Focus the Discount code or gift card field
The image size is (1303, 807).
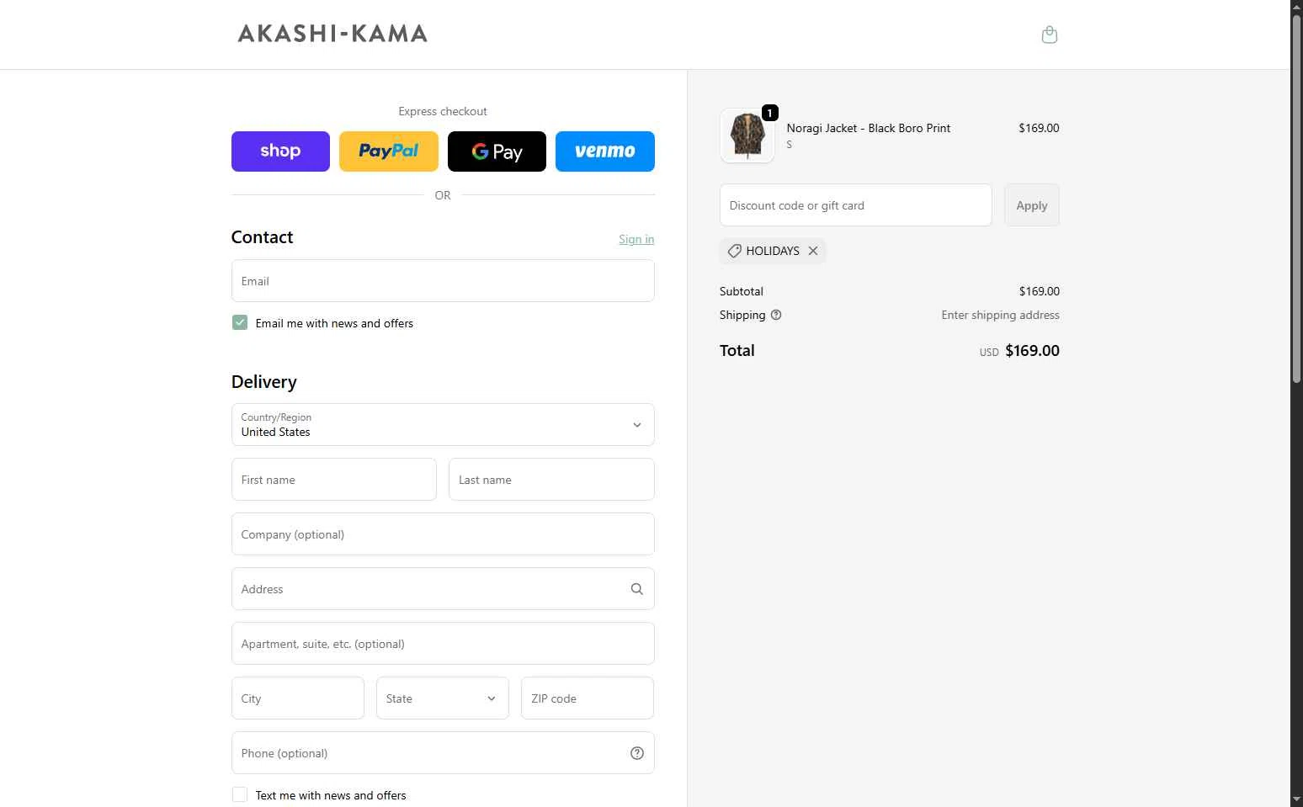855,205
